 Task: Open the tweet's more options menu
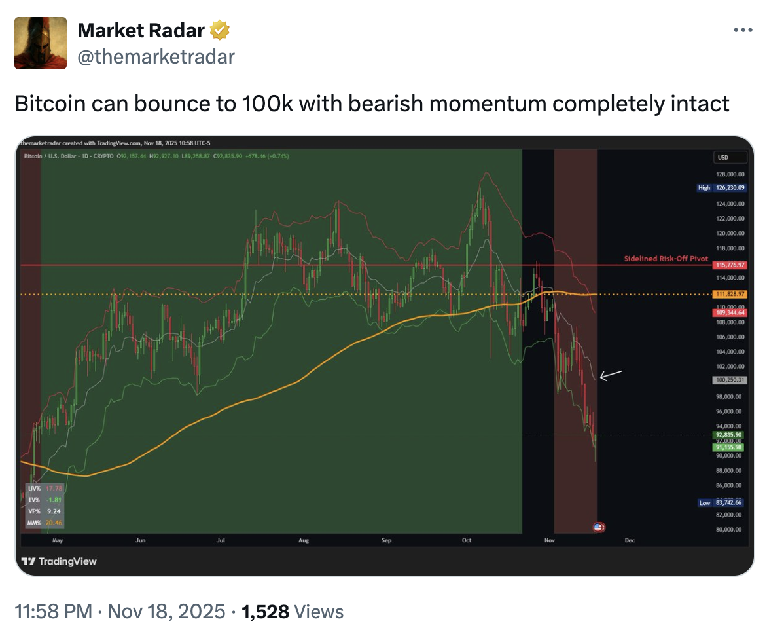pyautogui.click(x=743, y=30)
